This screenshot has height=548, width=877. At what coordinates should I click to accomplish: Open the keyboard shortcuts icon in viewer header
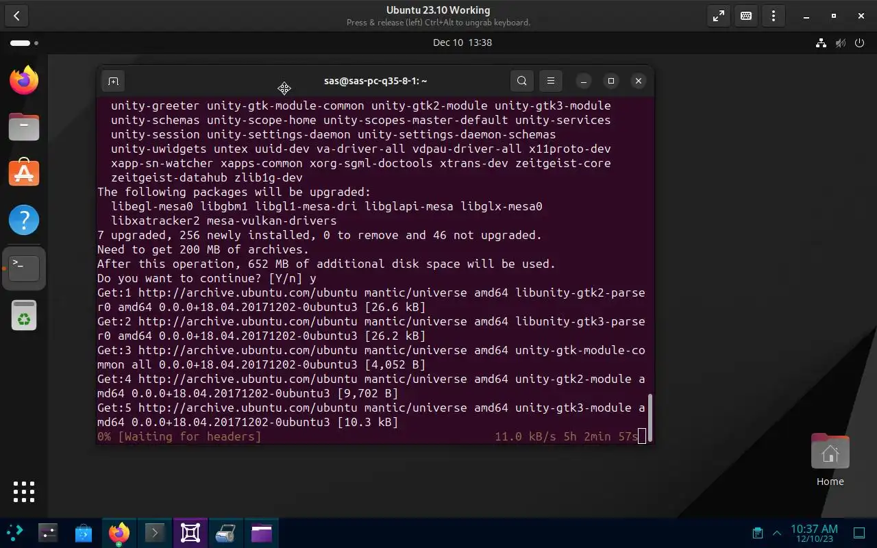point(746,16)
